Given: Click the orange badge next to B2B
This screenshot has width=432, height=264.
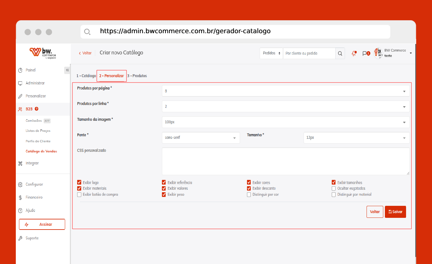Looking at the screenshot, I should (37, 109).
